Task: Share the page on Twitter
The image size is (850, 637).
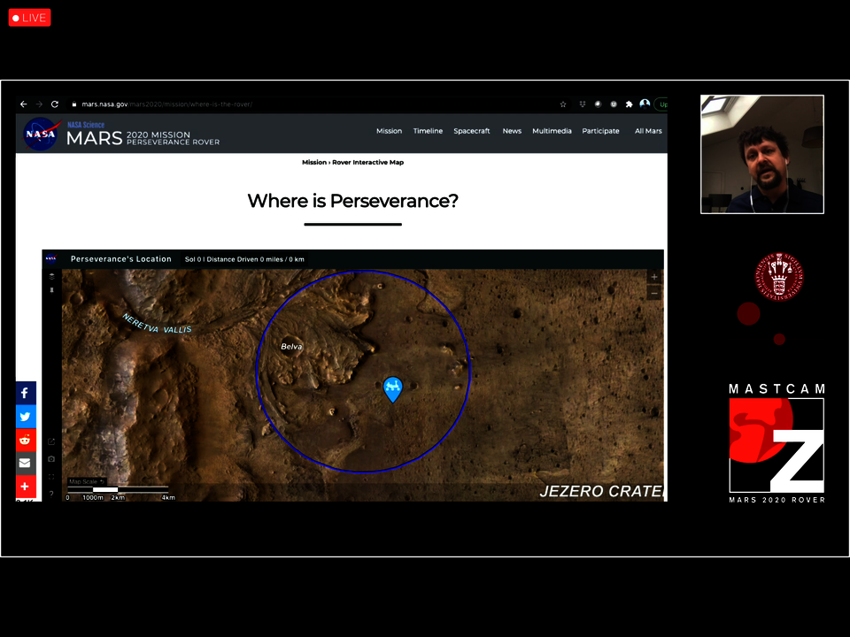Action: point(25,417)
